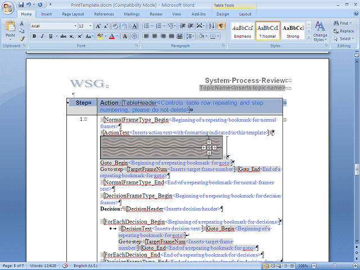This screenshot has height=270, width=360.
Task: Expand the styles gallery
Action: point(309,38)
